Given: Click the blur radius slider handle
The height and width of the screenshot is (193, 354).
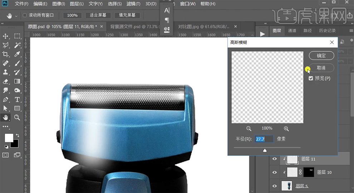Looking at the screenshot, I should coord(265,150).
